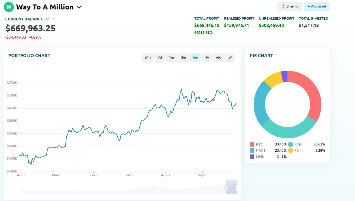Image resolution: width=355 pixels, height=201 pixels.
Task: Choose the ytd chart range
Action: click(x=218, y=57)
